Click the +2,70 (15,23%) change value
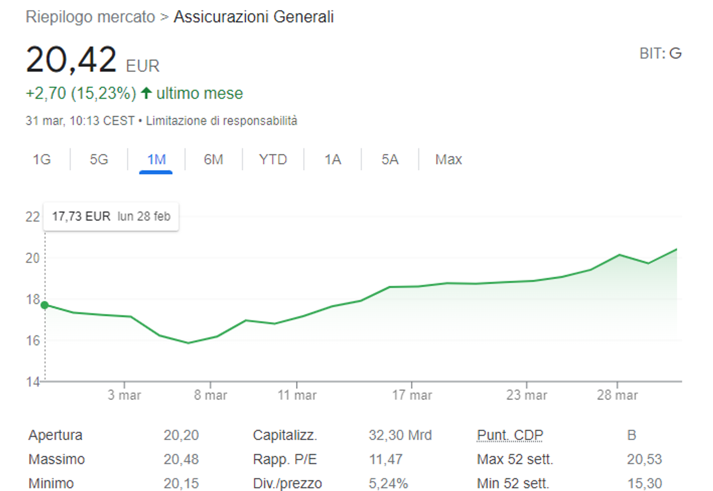713x491 pixels. [81, 93]
